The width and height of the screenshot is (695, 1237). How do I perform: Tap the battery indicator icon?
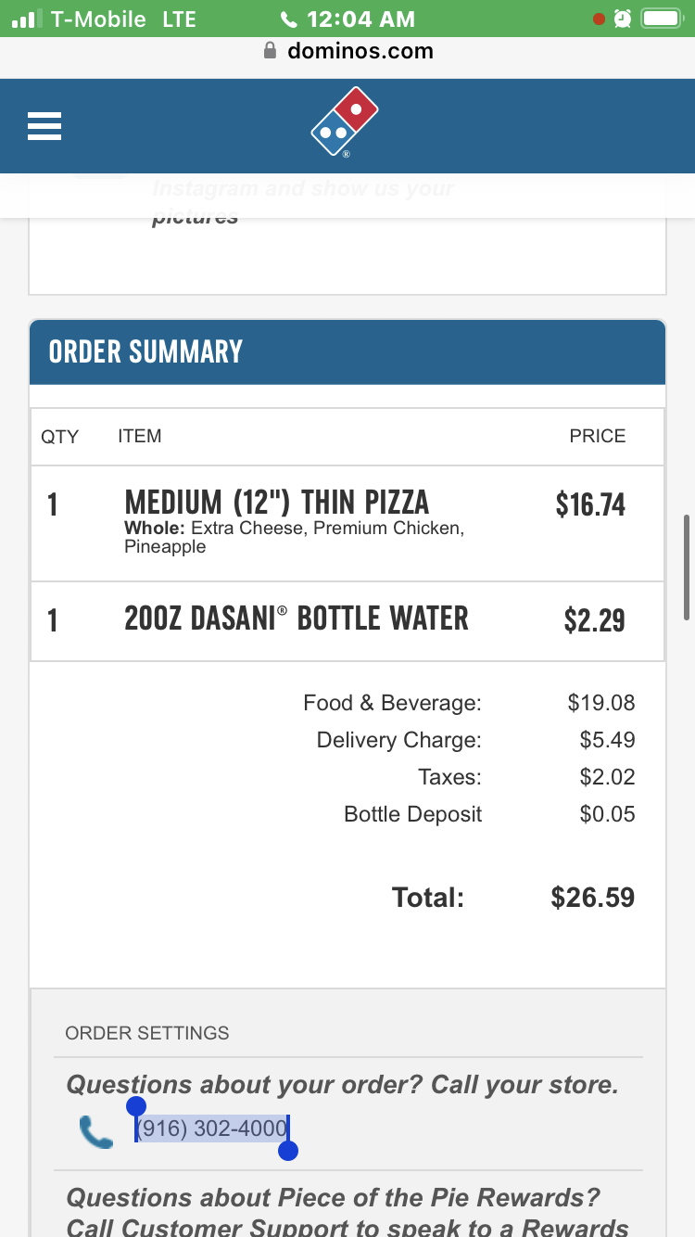click(x=662, y=19)
